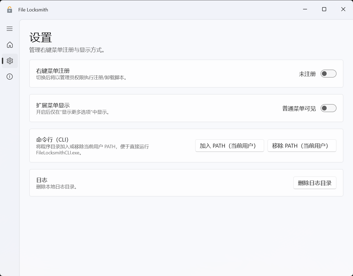Click the 扩展菜单显示 title text
Image resolution: width=353 pixels, height=276 pixels.
(x=53, y=105)
